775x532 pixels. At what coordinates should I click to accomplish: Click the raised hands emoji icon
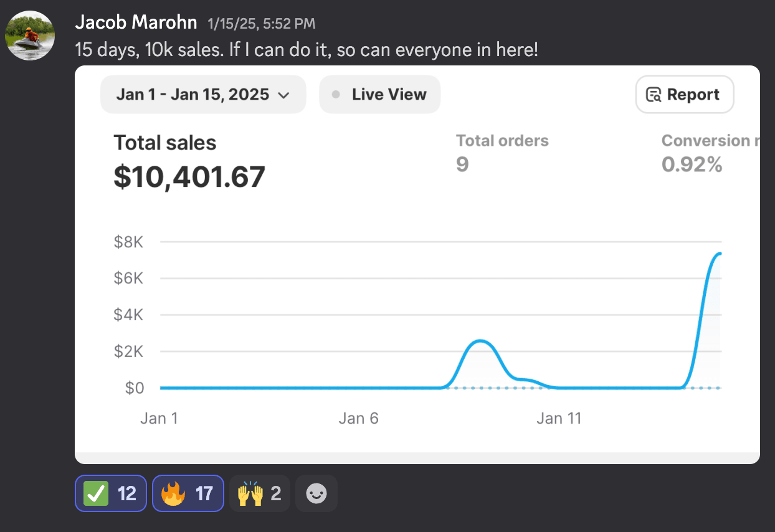249,494
